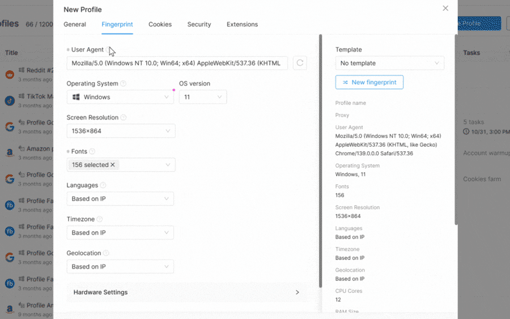Show help for Timezone
Screen dimensions: 510x319
[x=100, y=219]
